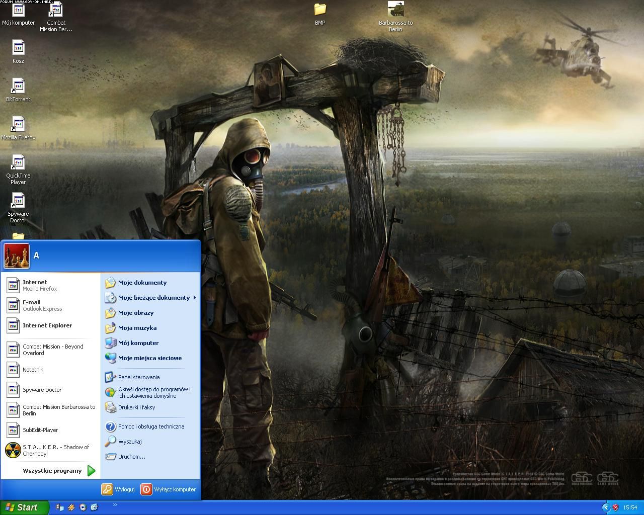Expand quick launch overflow chevron
Image resolution: width=644 pixels, height=515 pixels.
pos(115,505)
